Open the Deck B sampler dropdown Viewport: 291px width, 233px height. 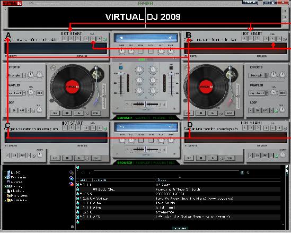coord(267,93)
